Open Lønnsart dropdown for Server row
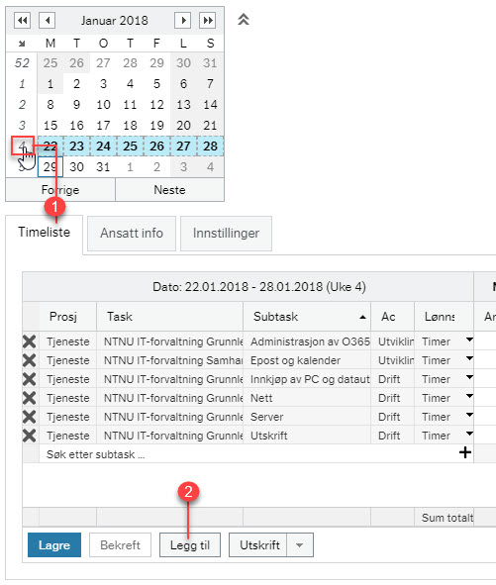 469,415
